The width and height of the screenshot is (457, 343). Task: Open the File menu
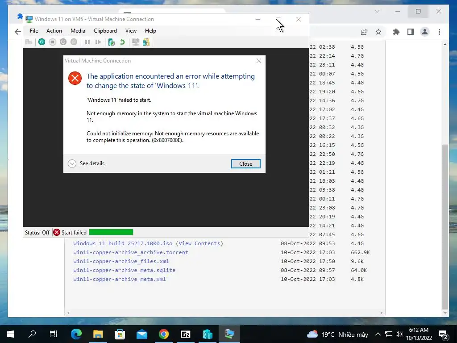coord(34,31)
